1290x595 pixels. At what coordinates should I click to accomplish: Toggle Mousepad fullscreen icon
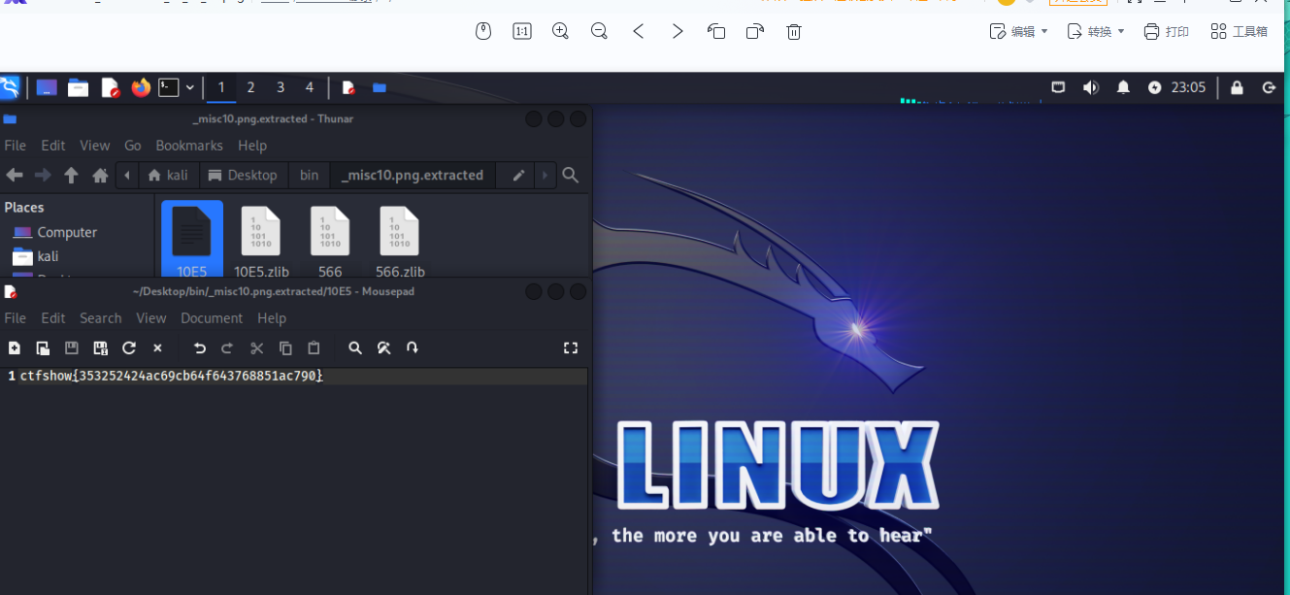tap(571, 347)
